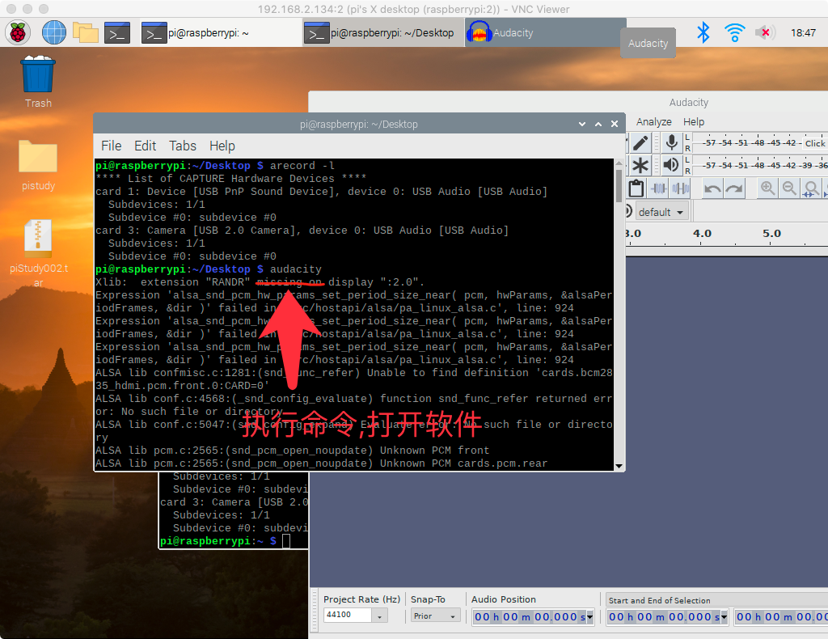
Task: Click the muted volume tray icon
Action: [x=765, y=32]
